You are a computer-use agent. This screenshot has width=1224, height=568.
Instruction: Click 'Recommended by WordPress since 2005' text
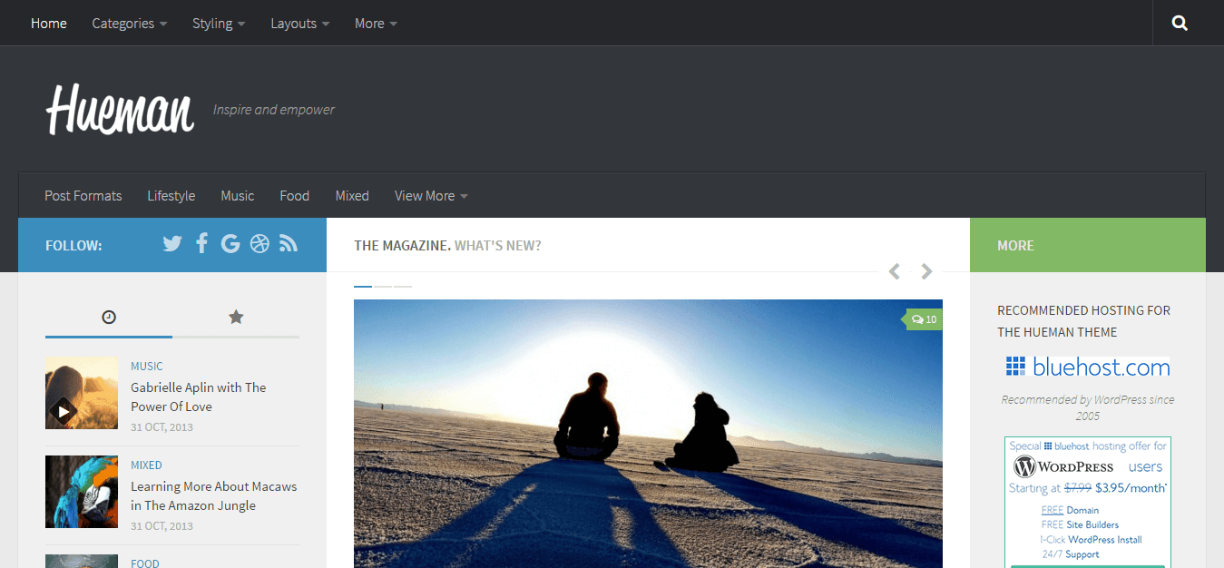pyautogui.click(x=1088, y=407)
